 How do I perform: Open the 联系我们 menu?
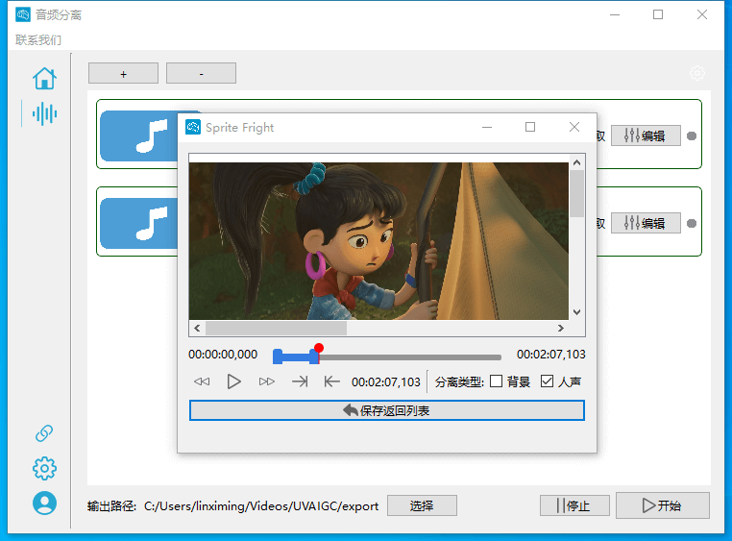tap(38, 40)
